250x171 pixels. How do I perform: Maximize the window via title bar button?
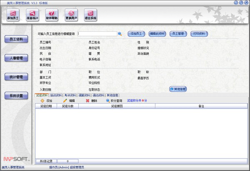click(x=241, y=3)
